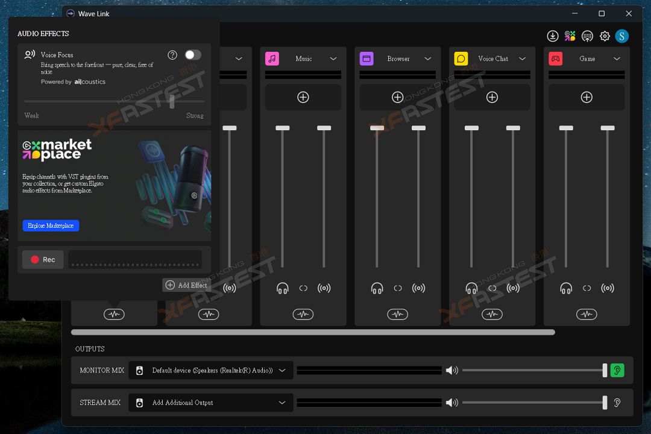
Task: Click the "MONITOR MIX" label
Action: (102, 371)
